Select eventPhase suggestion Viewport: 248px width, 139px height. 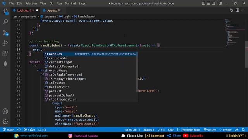[90, 70]
